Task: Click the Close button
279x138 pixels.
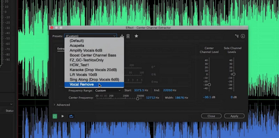Action: coord(211,116)
